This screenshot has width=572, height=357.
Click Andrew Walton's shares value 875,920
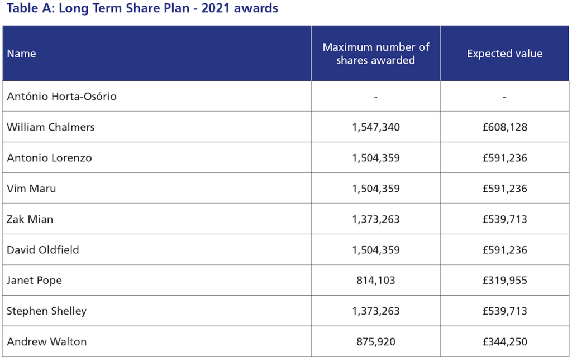pyautogui.click(x=375, y=342)
